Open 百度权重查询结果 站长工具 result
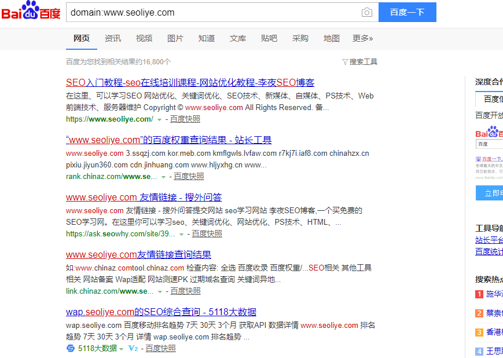This screenshot has width=503, height=358. pos(169,140)
